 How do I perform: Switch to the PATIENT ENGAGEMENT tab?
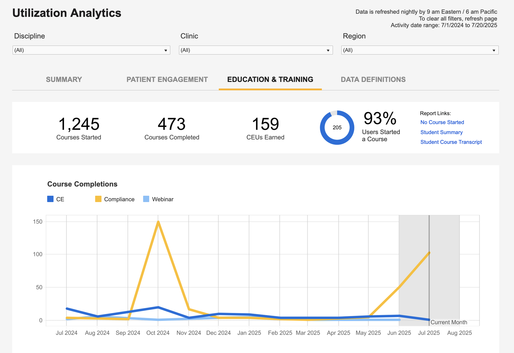pos(167,80)
